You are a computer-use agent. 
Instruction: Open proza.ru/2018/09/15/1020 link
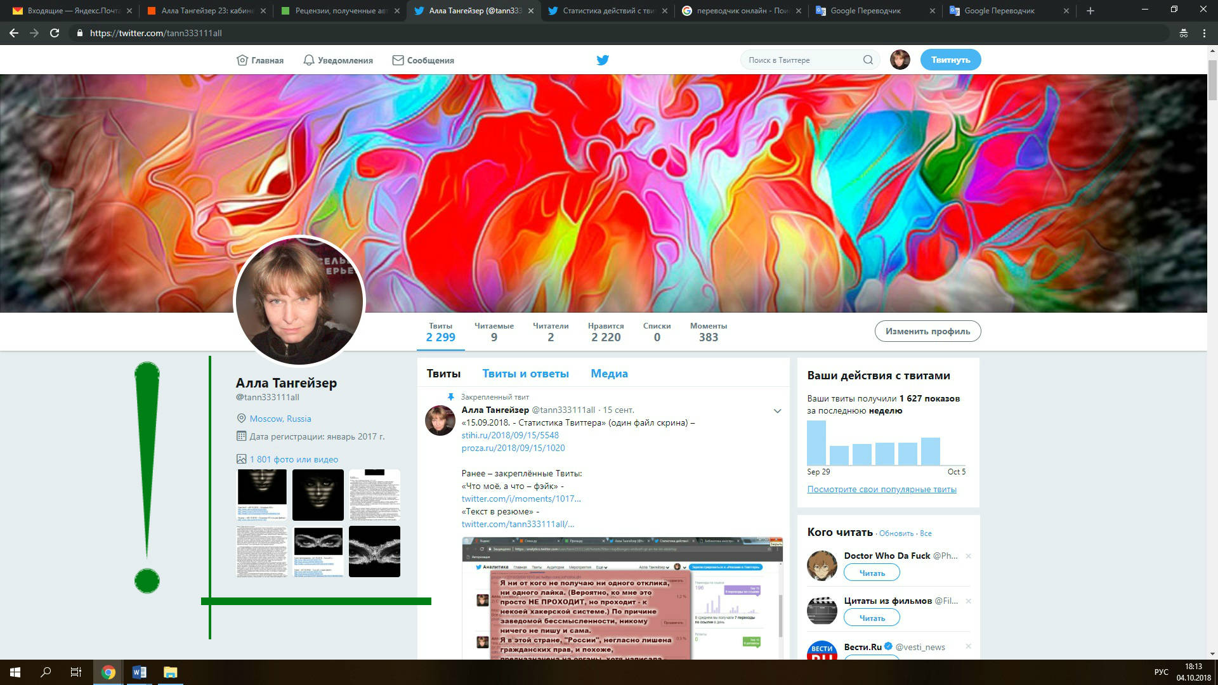tap(513, 448)
